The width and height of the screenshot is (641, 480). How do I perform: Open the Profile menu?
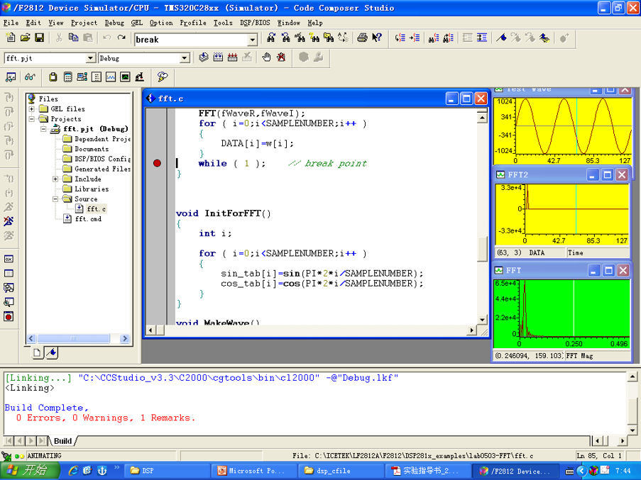point(193,23)
